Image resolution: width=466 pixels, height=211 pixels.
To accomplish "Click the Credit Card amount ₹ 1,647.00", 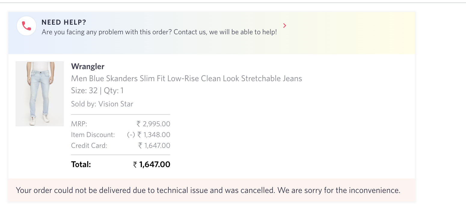I will [x=154, y=145].
